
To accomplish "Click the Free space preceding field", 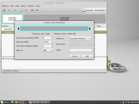I will coord(47,38).
